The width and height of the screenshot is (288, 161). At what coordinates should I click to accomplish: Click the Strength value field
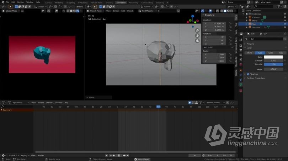tap(273, 61)
